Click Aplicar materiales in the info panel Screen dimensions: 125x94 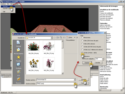(x=105, y=25)
